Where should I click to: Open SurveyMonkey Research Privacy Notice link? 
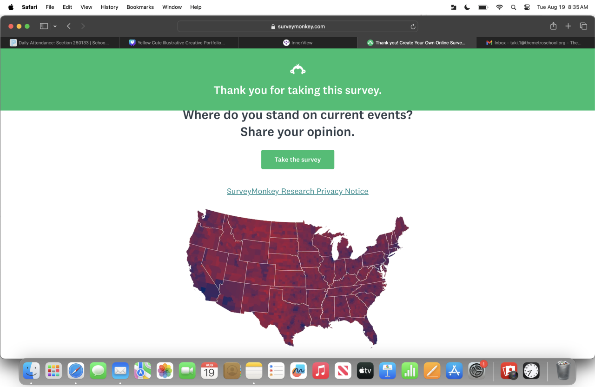click(x=297, y=191)
